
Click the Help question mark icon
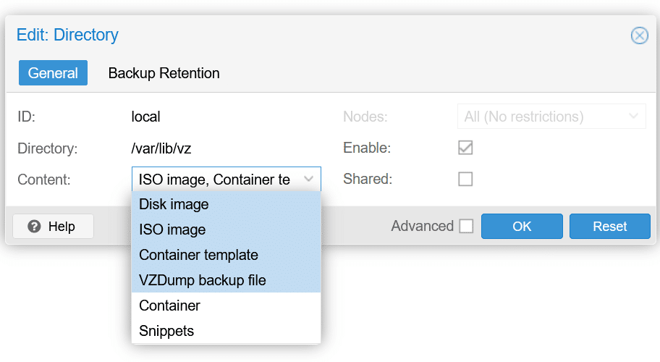34,227
